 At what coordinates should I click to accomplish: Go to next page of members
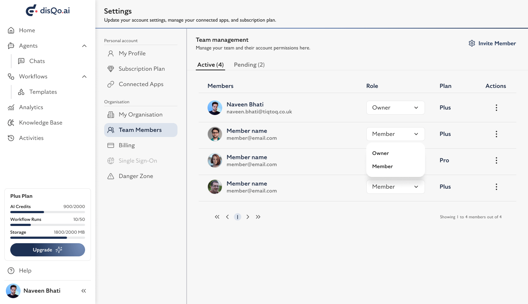[248, 217]
